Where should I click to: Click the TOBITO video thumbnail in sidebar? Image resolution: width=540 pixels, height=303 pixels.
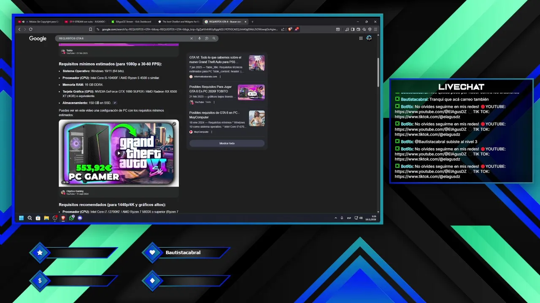coord(251,92)
